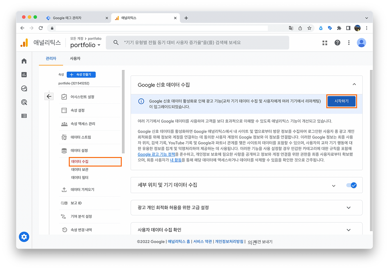
Task: Click the search magnifier icon
Action: tap(116, 43)
